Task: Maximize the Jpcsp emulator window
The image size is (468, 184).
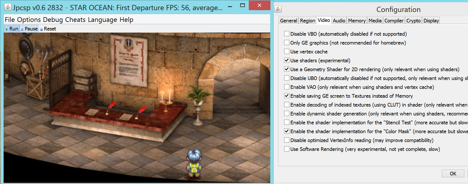Action: click(243, 5)
